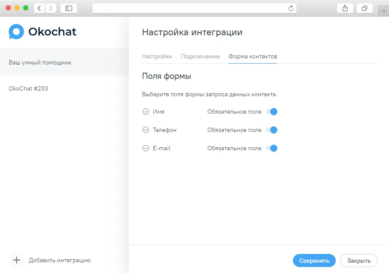Disable required toggle for E-mail
The image size is (389, 274).
272,148
